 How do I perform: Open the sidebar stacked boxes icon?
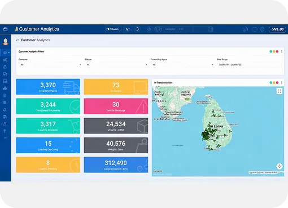point(5,88)
